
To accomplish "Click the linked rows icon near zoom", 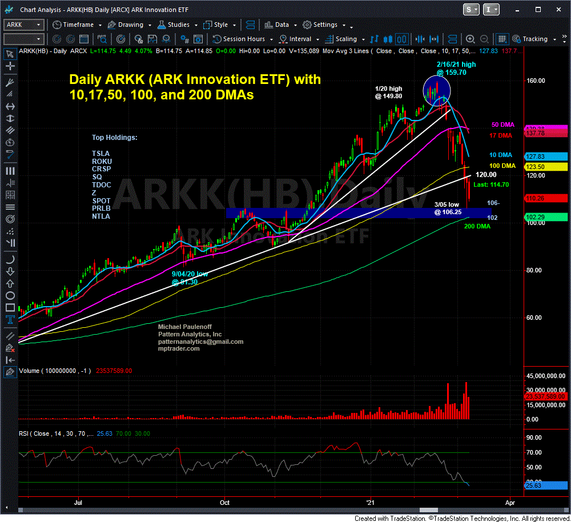I will click(x=452, y=39).
